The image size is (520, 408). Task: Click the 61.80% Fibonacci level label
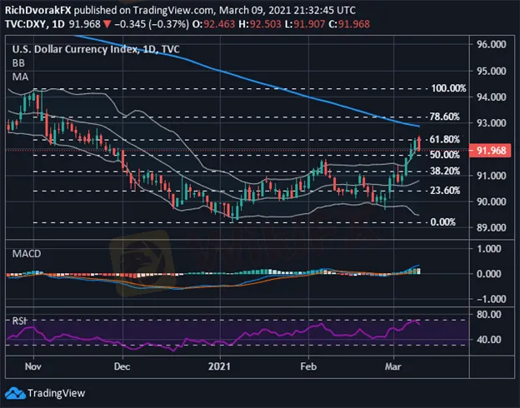tap(445, 139)
